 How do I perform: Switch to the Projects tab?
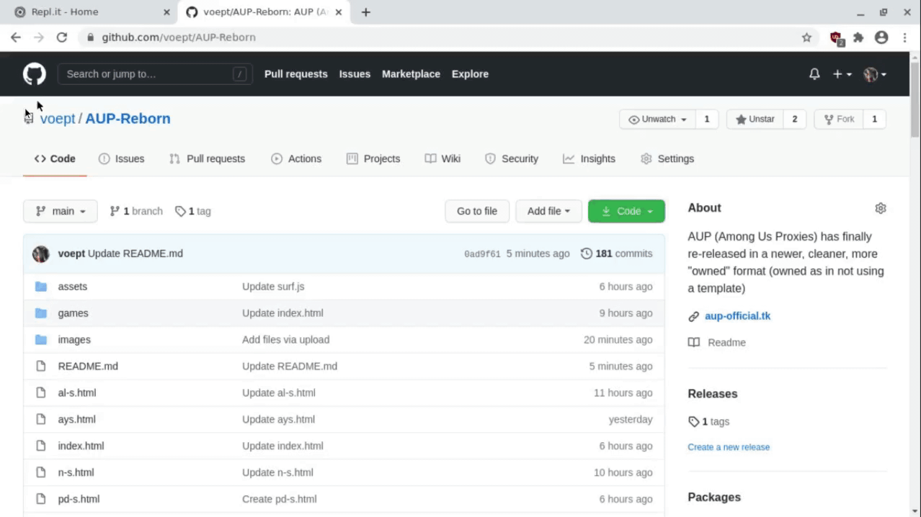point(373,159)
